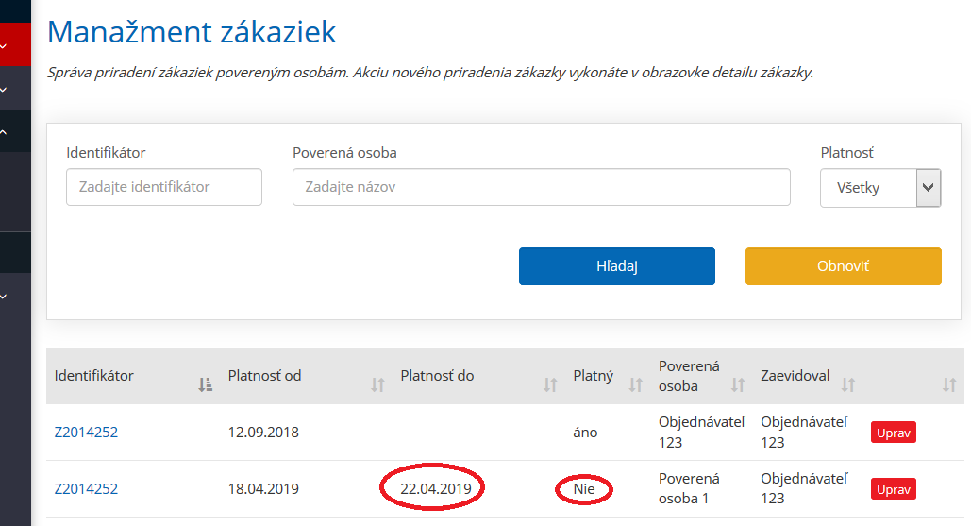Sort by Zaevidoval column icon
This screenshot has height=526, width=971.
coord(847,384)
